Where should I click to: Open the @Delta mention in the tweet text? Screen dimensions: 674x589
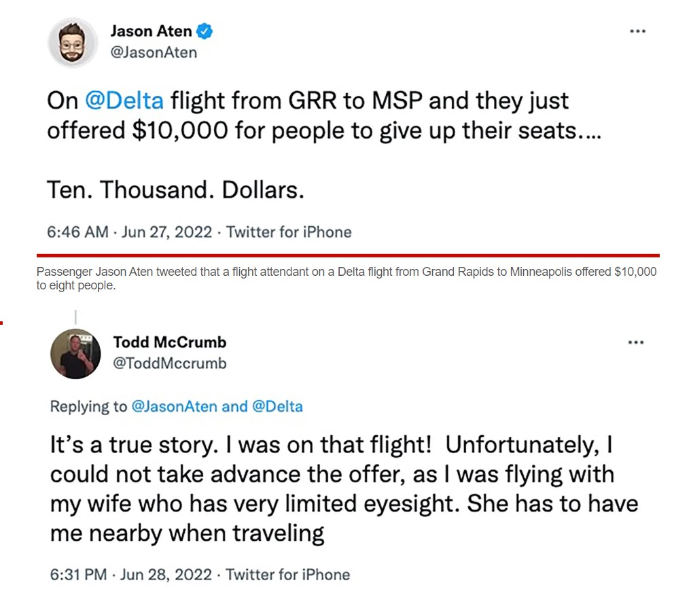tap(124, 101)
